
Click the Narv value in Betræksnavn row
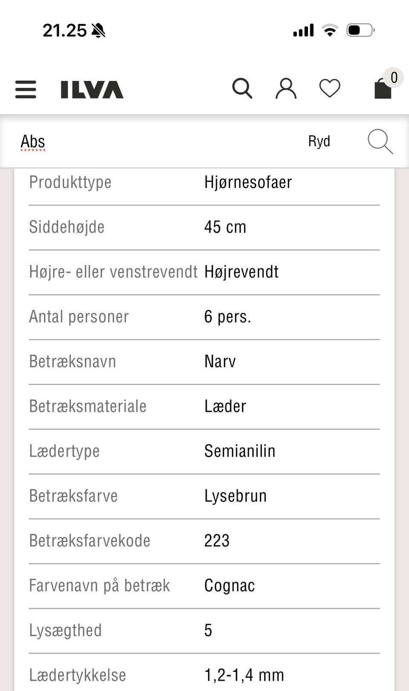[x=220, y=361]
